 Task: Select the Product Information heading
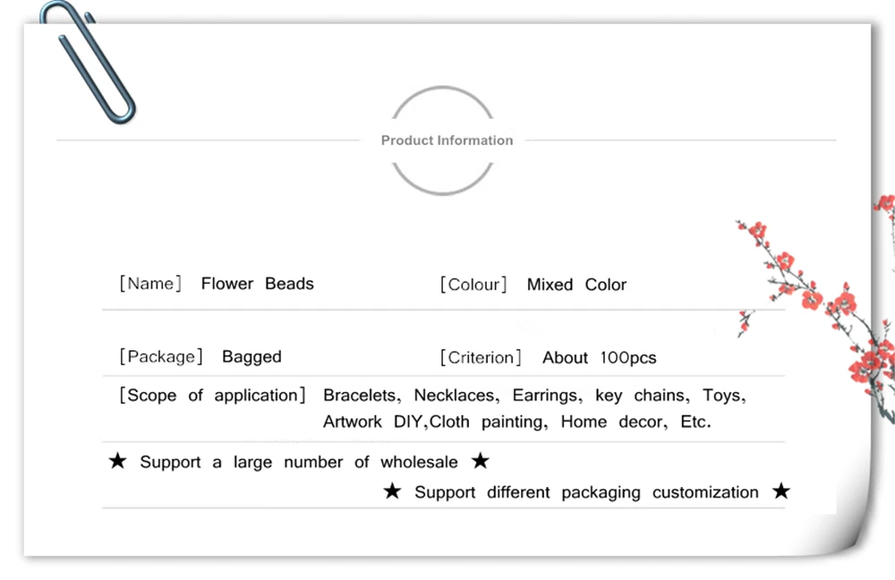(x=447, y=141)
